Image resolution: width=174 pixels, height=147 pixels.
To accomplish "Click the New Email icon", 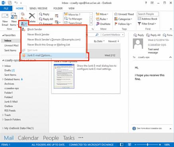I will (x=5, y=16).
